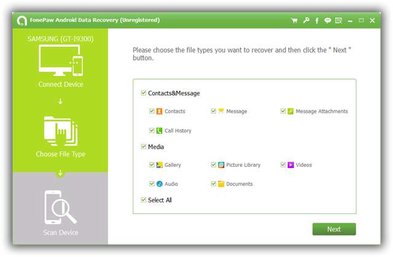This screenshot has height=257, width=393.
Task: Select the Scan Device step
Action: click(60, 212)
